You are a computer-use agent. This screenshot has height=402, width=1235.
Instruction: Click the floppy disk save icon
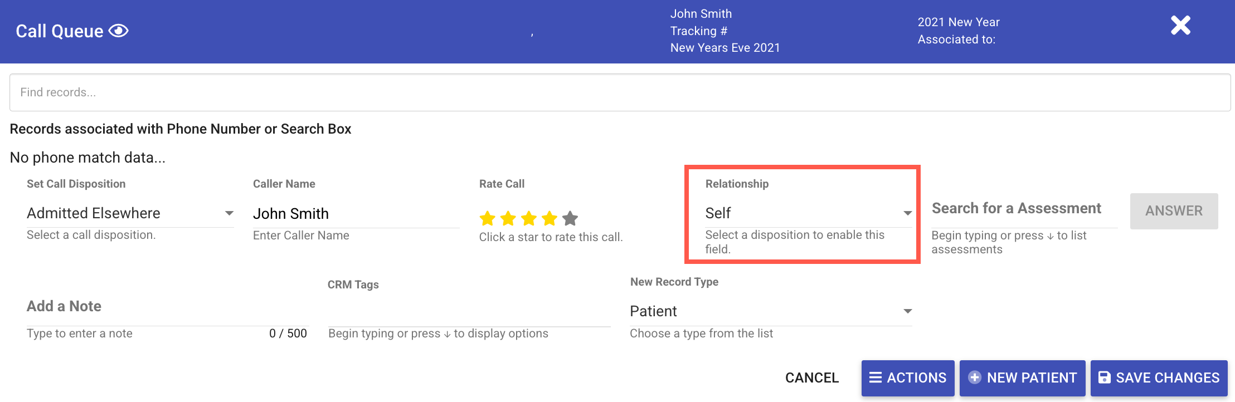click(x=1104, y=378)
